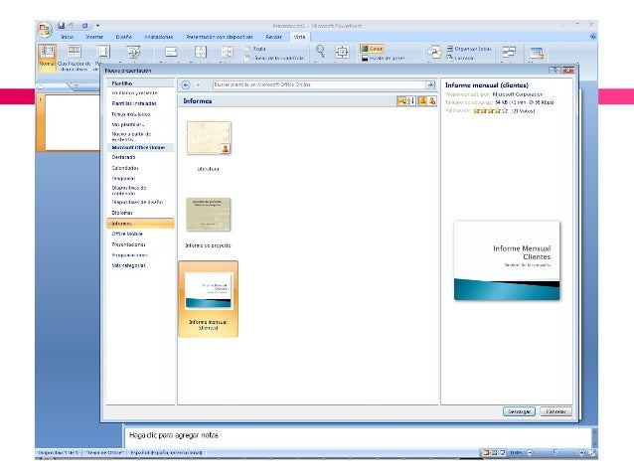Switch to the Diseño tab
This screenshot has width=634, height=476.
point(124,37)
